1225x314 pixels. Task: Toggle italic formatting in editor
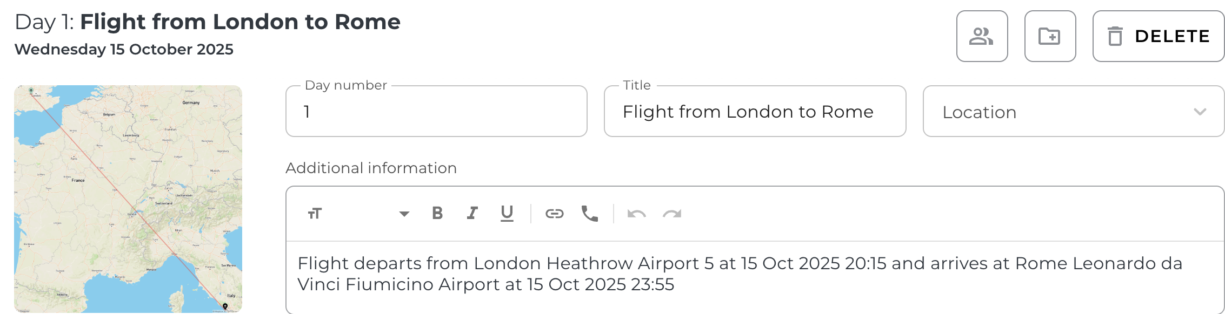[x=472, y=214]
